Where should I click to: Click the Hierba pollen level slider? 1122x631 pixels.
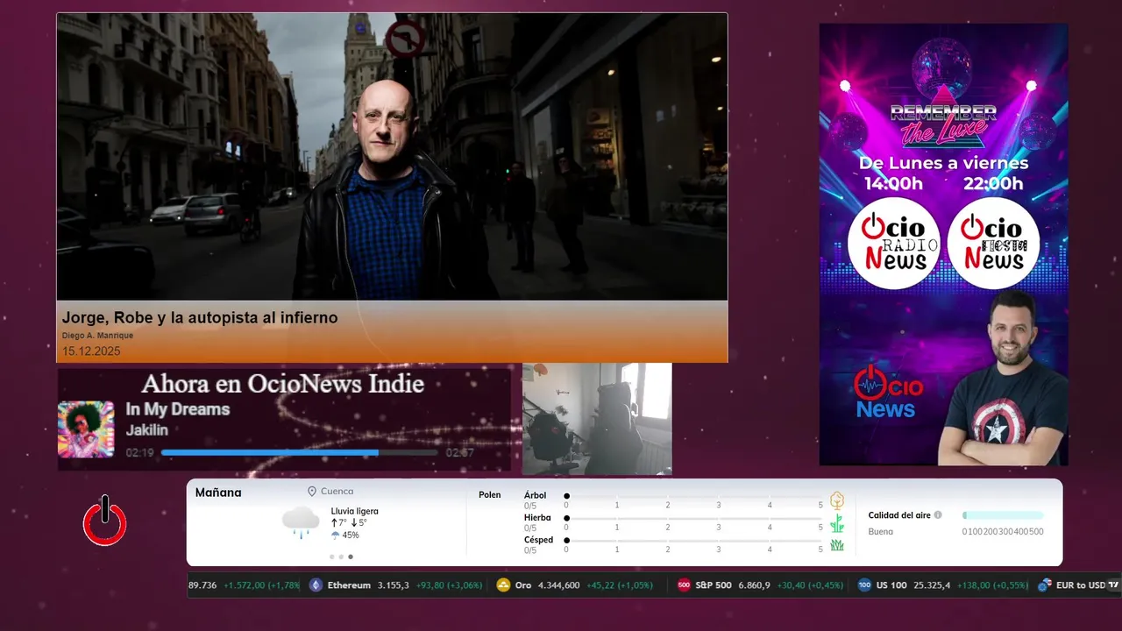(x=694, y=518)
